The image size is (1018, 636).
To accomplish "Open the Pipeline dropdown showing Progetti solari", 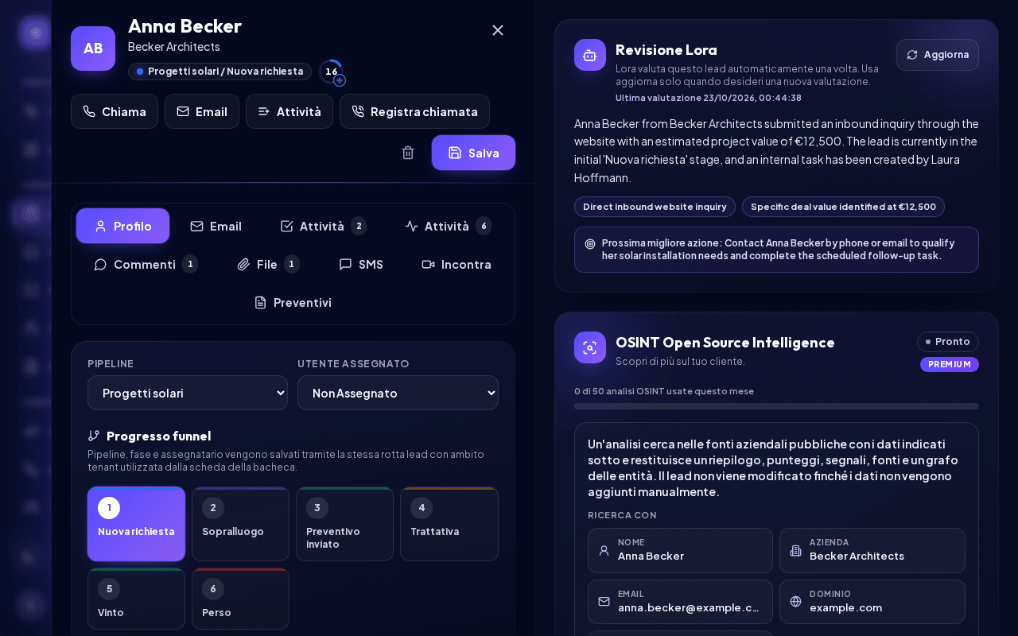I will pyautogui.click(x=188, y=393).
